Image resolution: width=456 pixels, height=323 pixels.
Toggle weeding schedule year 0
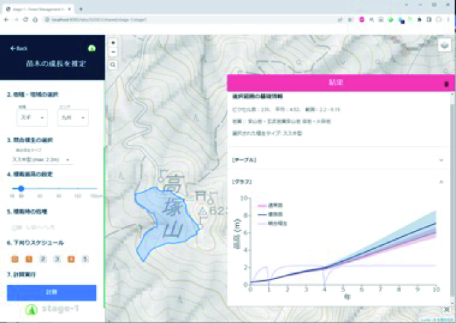click(x=15, y=259)
